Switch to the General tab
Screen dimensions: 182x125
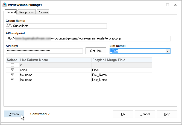pyautogui.click(x=10, y=12)
